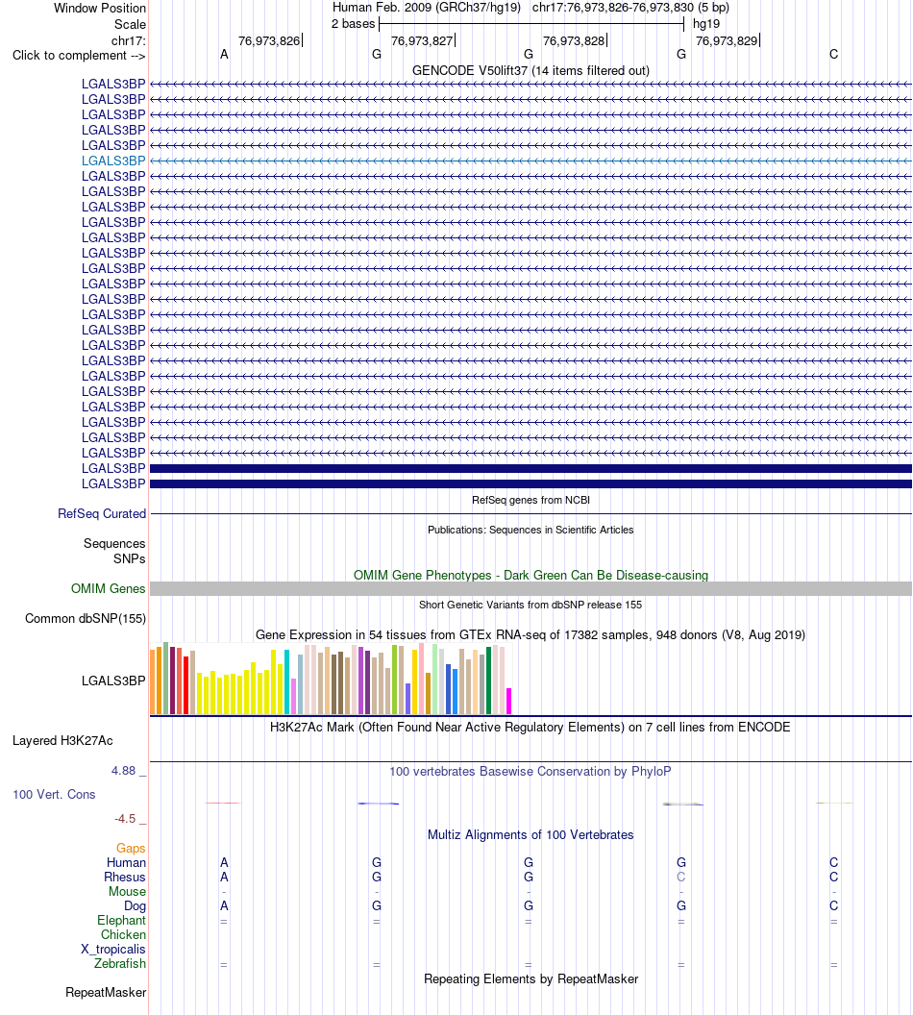Viewport: 913px width, 1015px height.
Task: Click 'Multiz Alignments of 100 Vertebrates' title
Action: (x=531, y=834)
